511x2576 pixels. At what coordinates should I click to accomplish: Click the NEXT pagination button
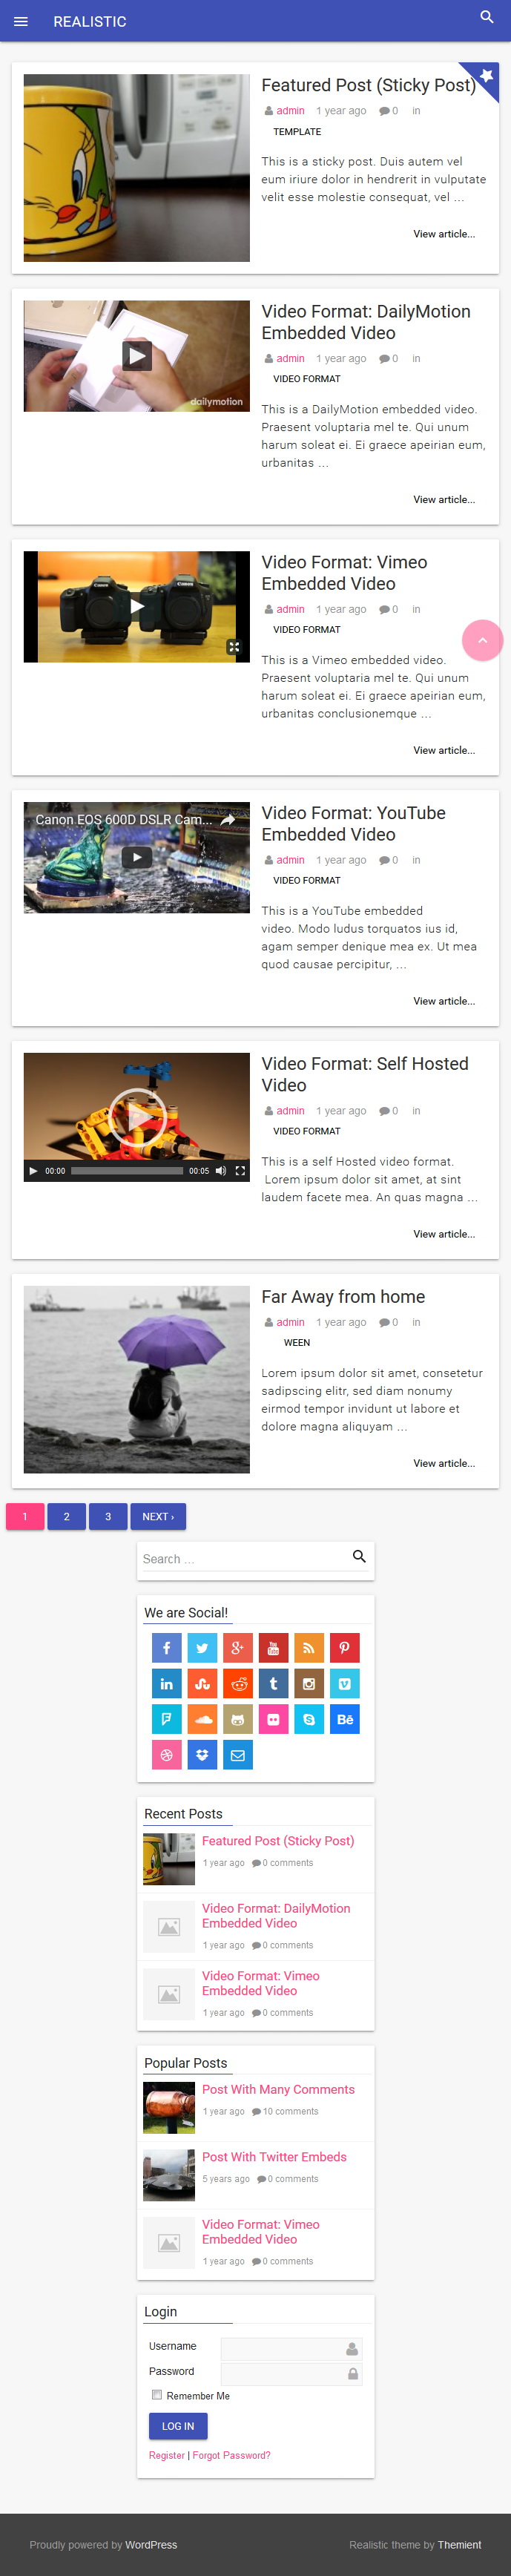click(158, 1516)
